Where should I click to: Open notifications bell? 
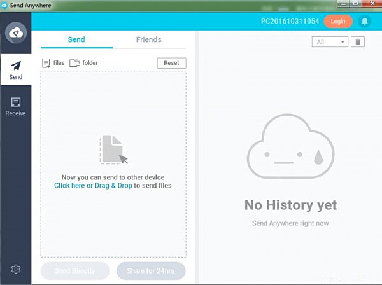point(364,21)
